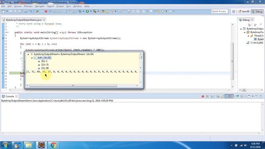Select the Debug view tab

coord(246,20)
